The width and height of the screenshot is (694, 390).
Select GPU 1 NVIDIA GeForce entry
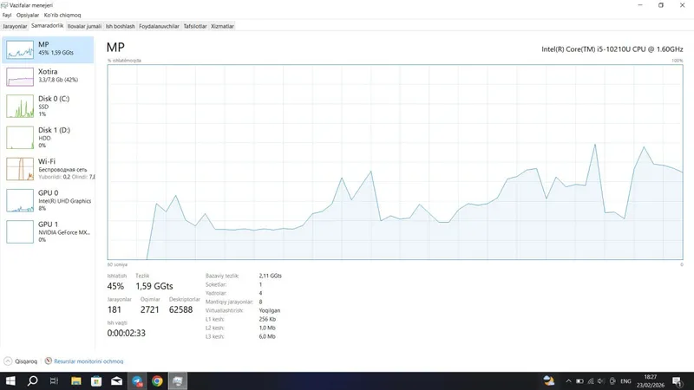coord(48,231)
